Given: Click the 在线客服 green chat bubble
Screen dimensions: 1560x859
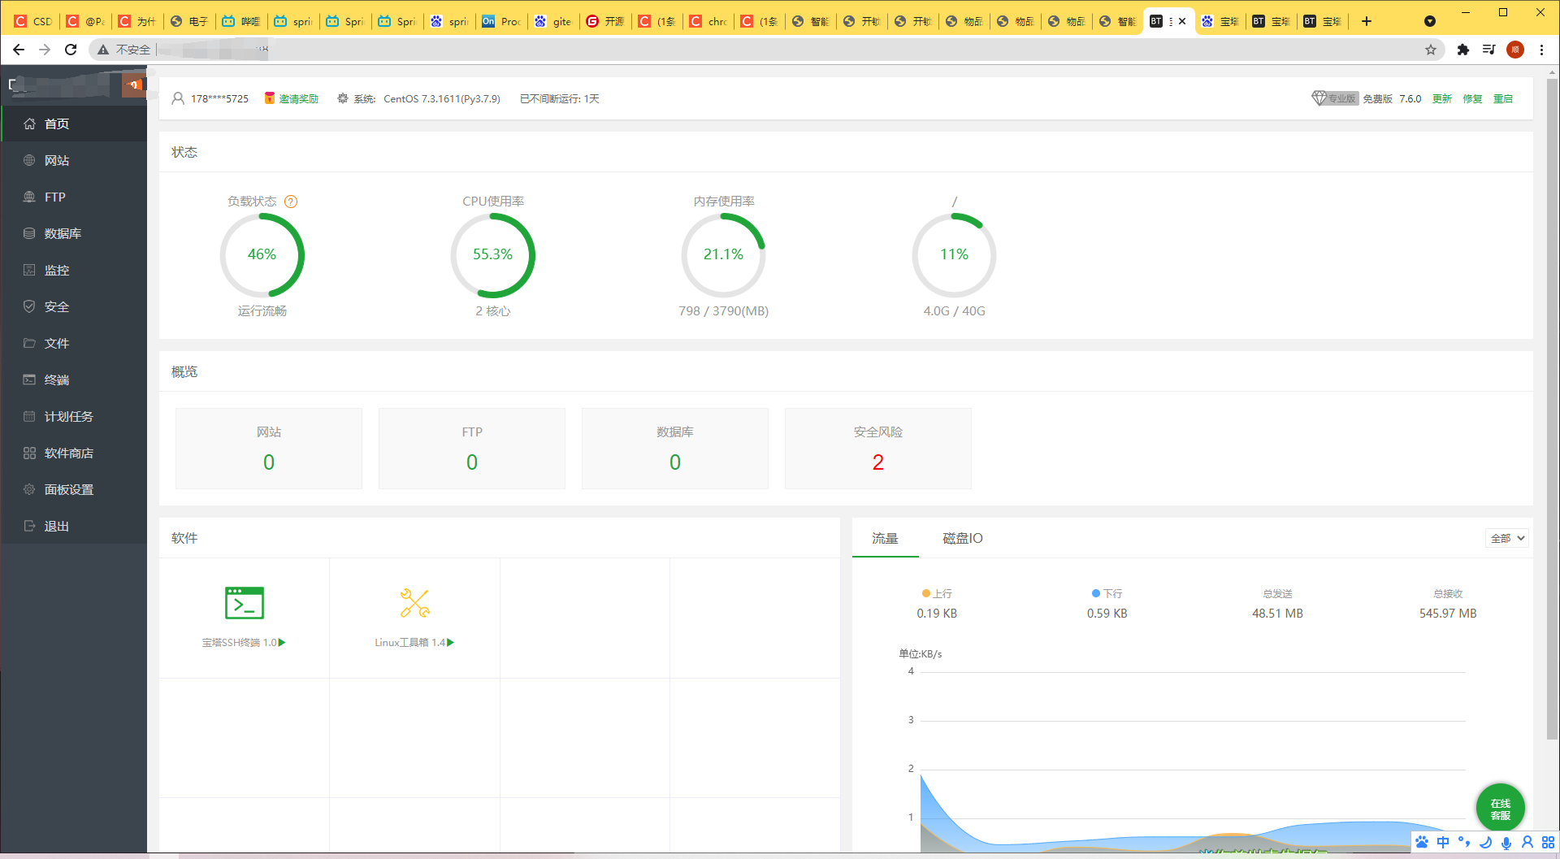Looking at the screenshot, I should [x=1500, y=808].
